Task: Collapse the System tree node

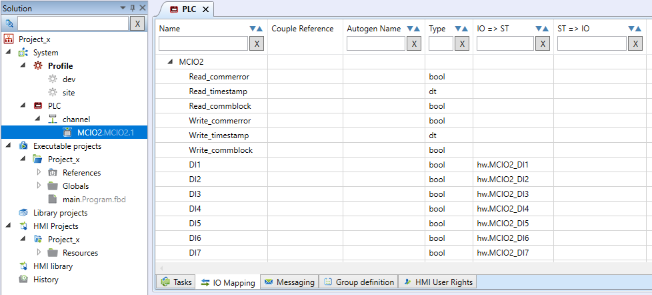Action: click(x=9, y=53)
